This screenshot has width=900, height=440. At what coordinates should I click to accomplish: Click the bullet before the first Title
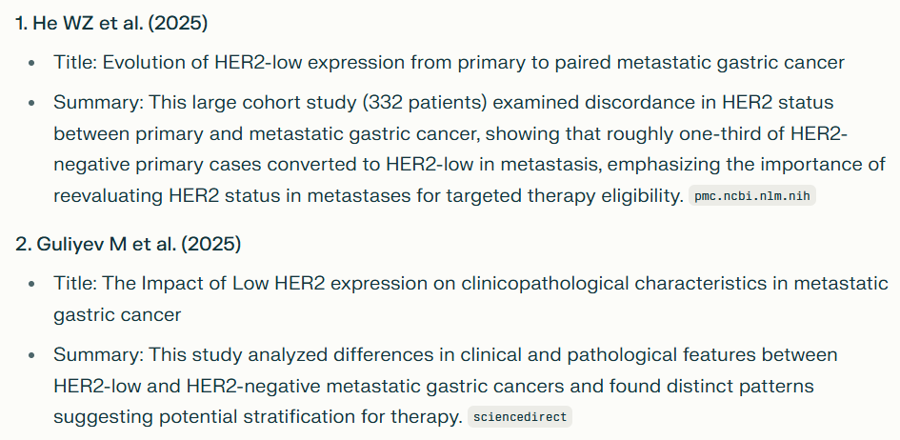pos(31,63)
